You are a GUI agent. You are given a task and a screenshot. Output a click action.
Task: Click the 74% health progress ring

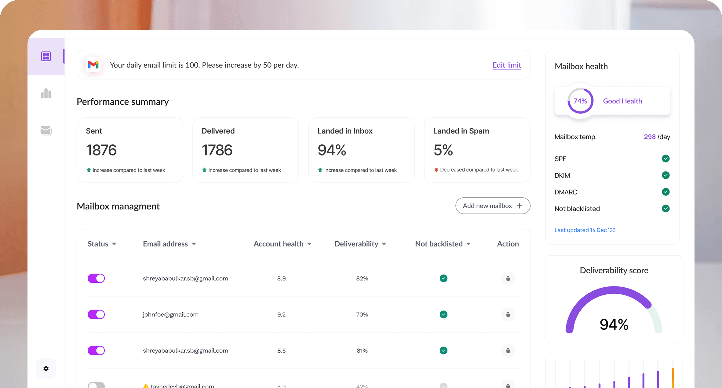click(580, 101)
